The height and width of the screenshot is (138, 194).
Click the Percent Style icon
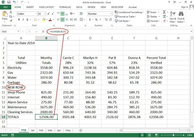[96, 19]
